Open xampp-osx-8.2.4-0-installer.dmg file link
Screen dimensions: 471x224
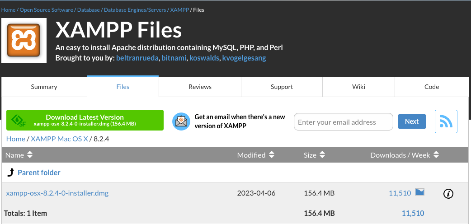(57, 193)
